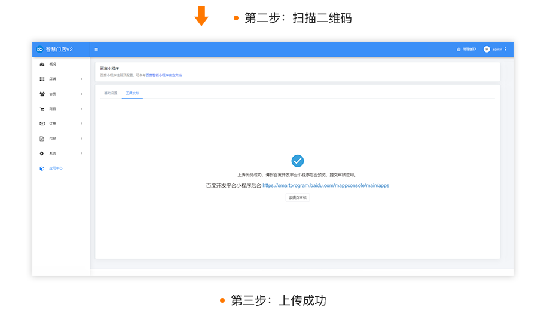Switch to the 基础设置 tab

(111, 93)
